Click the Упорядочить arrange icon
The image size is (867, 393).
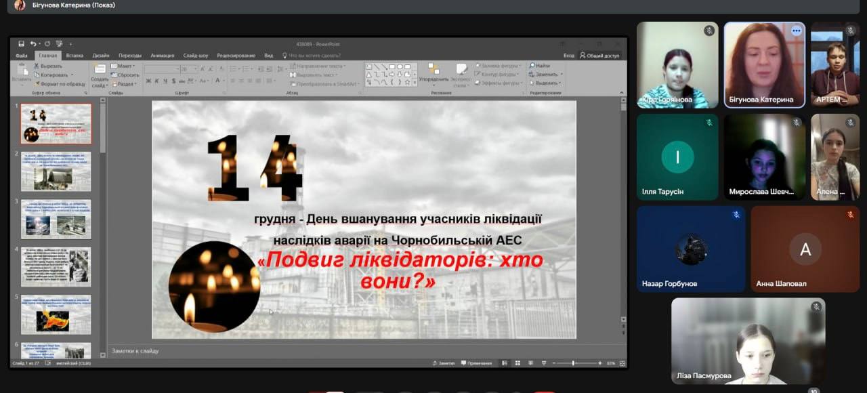433,70
